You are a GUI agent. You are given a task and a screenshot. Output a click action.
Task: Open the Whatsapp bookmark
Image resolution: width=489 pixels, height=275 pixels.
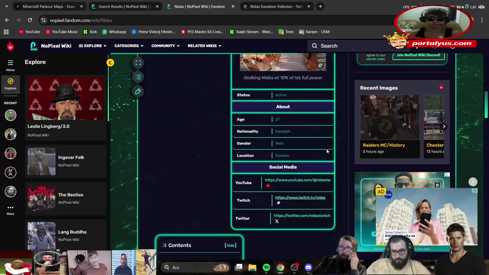tap(114, 32)
